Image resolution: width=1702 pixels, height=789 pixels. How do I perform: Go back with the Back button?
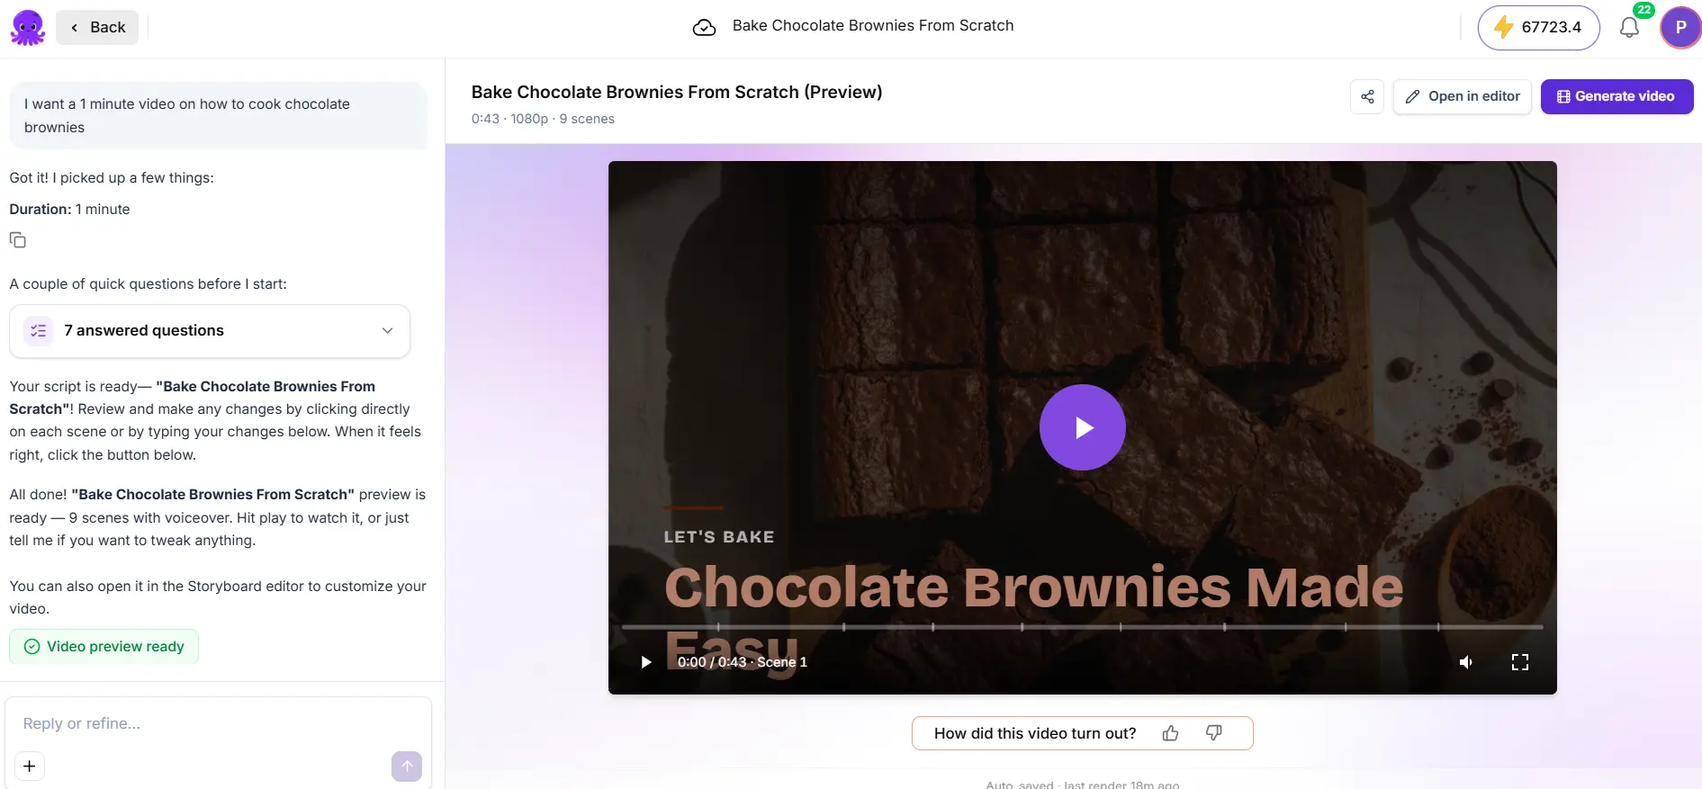coord(97,27)
